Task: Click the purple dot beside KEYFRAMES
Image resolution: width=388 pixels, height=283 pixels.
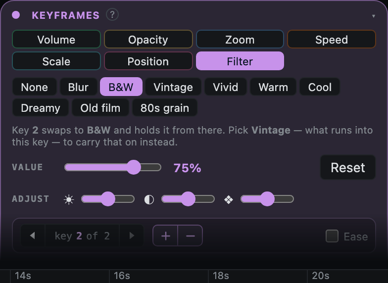Action: click(16, 15)
